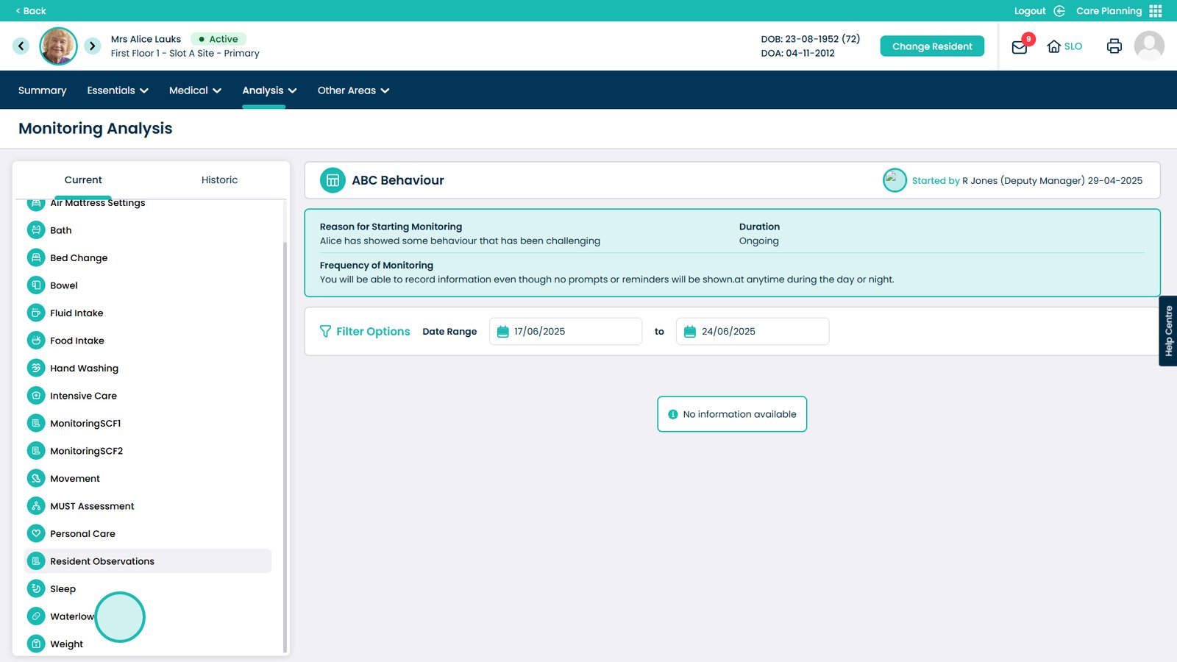Click the Change Resident button

tap(932, 46)
